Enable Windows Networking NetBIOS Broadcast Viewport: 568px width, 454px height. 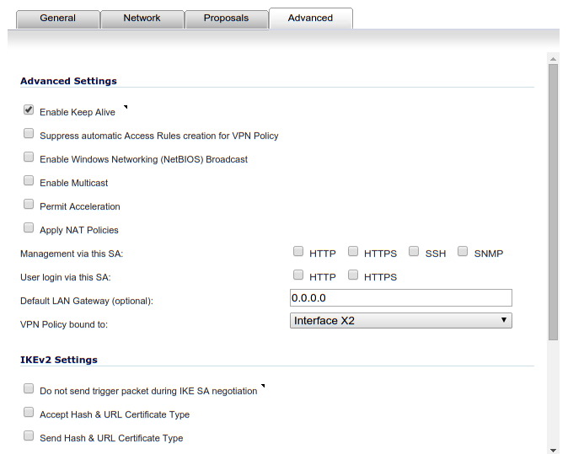click(x=29, y=158)
